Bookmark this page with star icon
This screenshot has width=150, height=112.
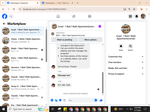pos(134,9)
